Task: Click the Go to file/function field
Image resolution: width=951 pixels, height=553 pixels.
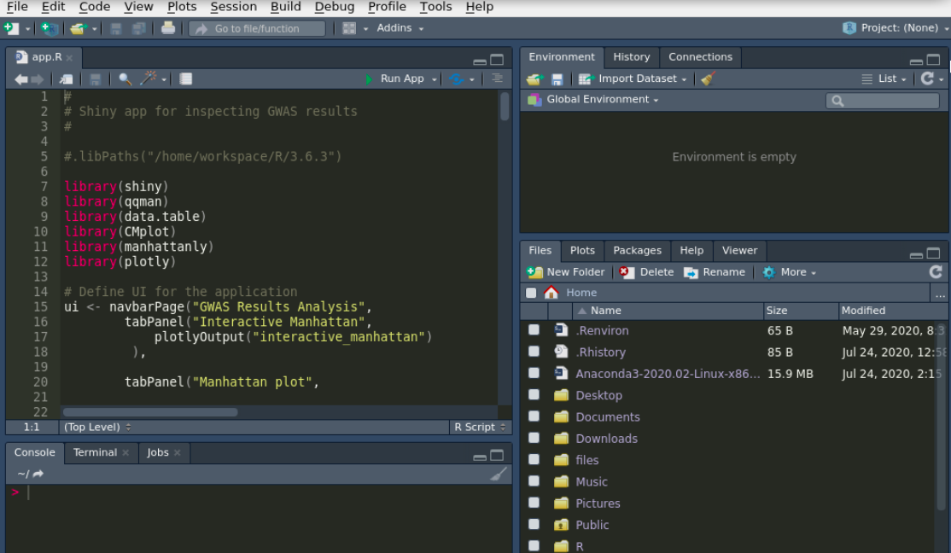Action: 256,28
